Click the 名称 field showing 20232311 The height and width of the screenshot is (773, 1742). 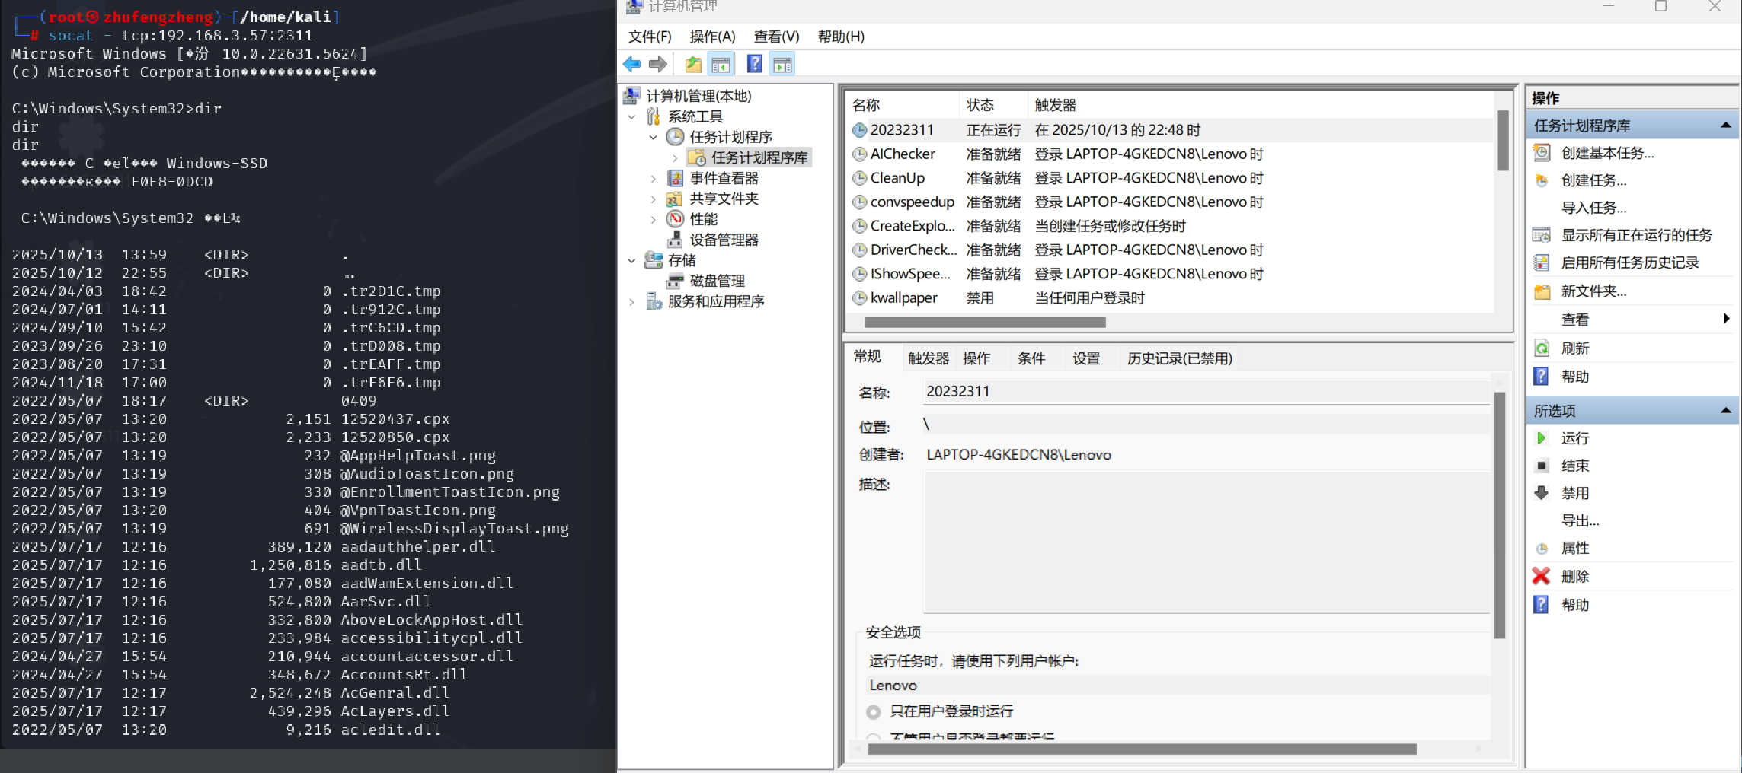click(x=1207, y=392)
